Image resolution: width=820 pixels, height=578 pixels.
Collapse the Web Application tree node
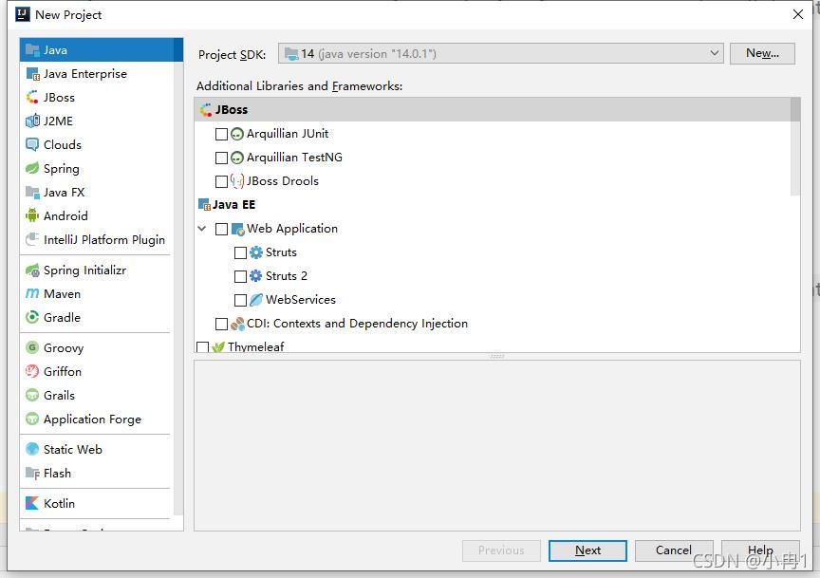click(x=201, y=229)
